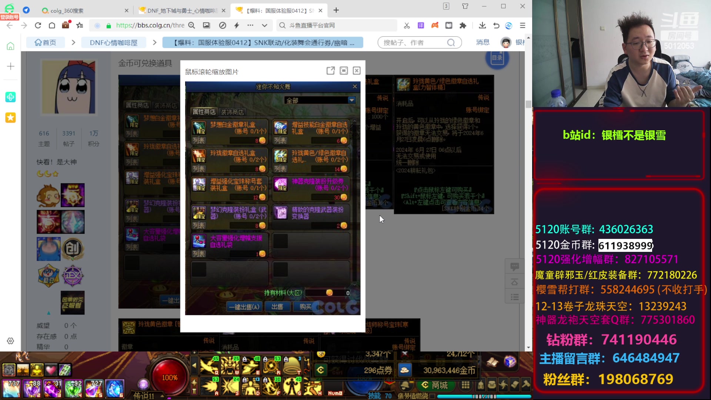
Task: Open the purple translate extension
Action: pos(421,26)
